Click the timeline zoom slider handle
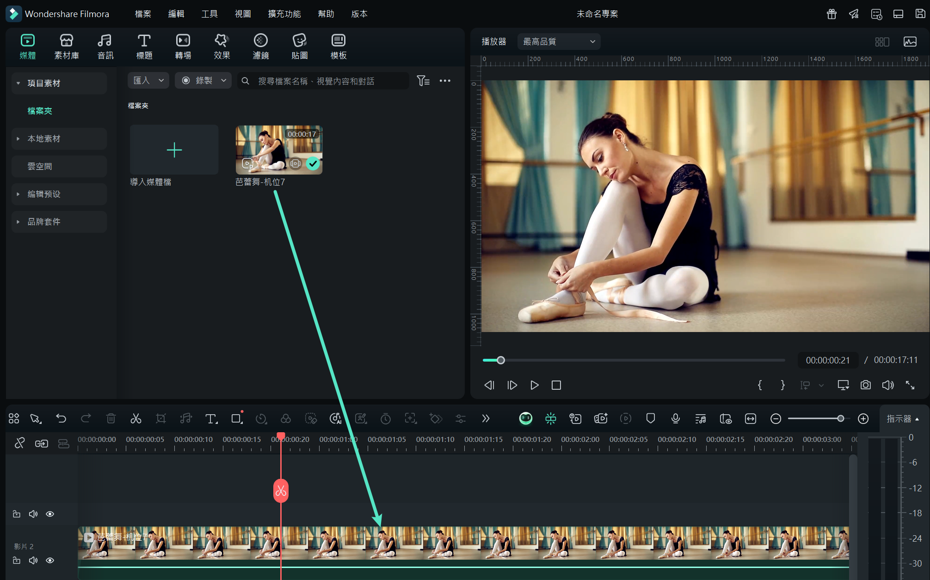The image size is (930, 580). [840, 418]
